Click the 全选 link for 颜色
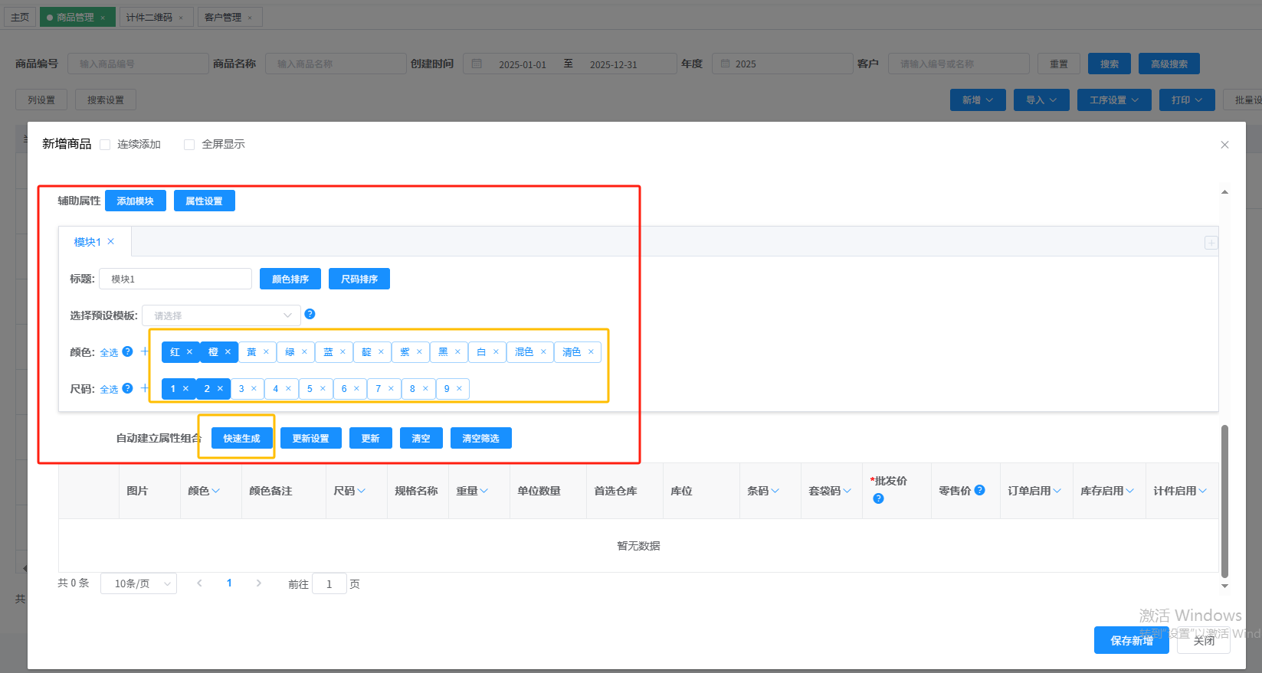1262x673 pixels. tap(109, 352)
